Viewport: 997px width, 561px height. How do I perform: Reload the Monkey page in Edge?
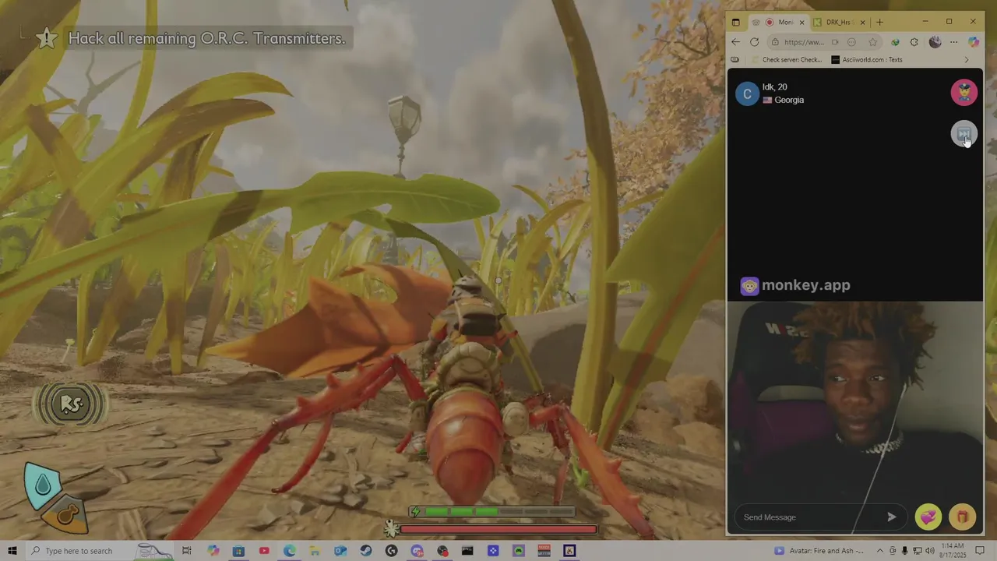[754, 42]
